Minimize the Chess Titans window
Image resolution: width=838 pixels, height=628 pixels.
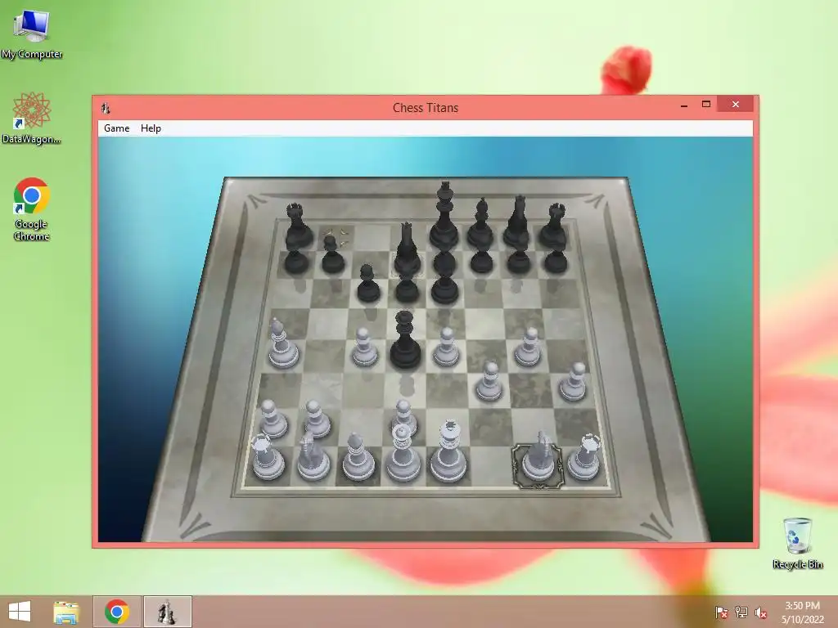pyautogui.click(x=684, y=105)
